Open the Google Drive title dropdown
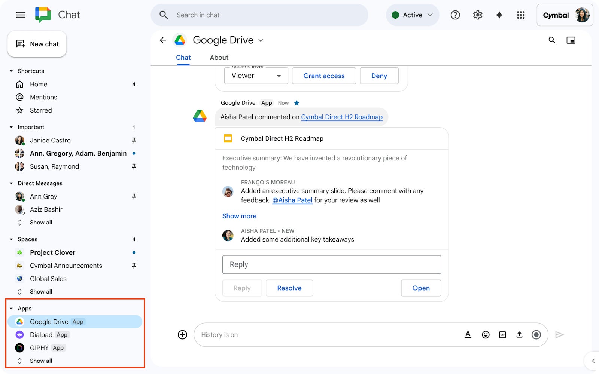This screenshot has height=374, width=599. 261,40
